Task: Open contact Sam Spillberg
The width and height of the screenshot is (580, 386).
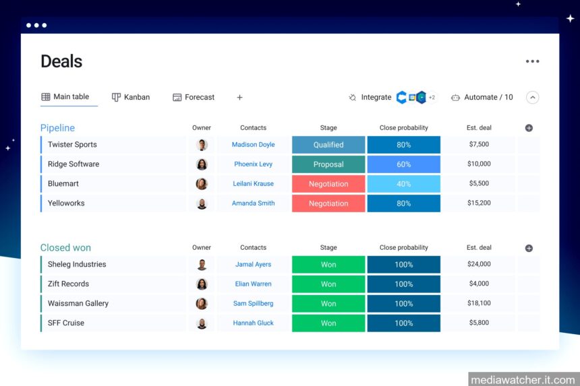Action: coord(254,303)
